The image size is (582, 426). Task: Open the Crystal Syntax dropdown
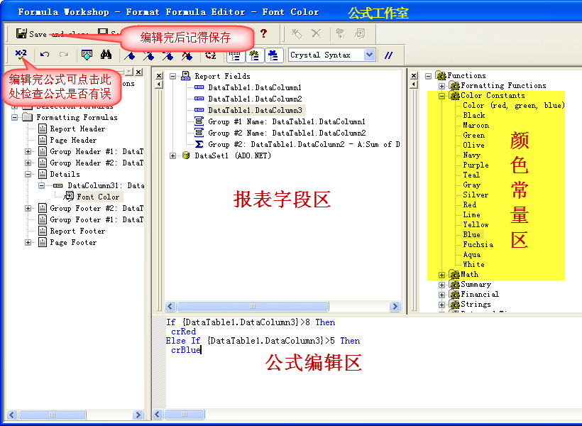[369, 55]
